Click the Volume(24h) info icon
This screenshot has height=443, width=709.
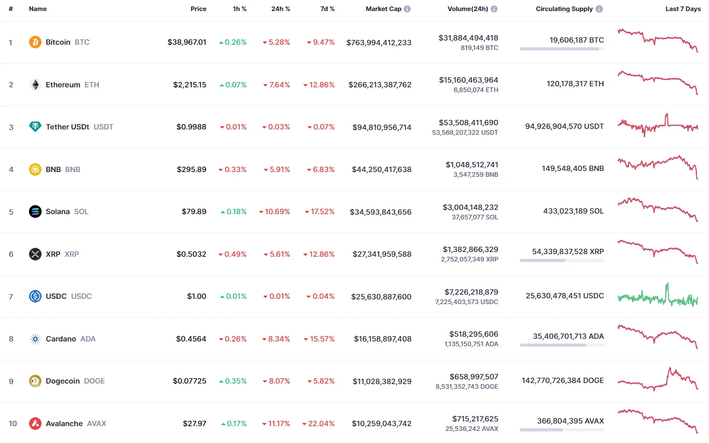click(x=494, y=9)
